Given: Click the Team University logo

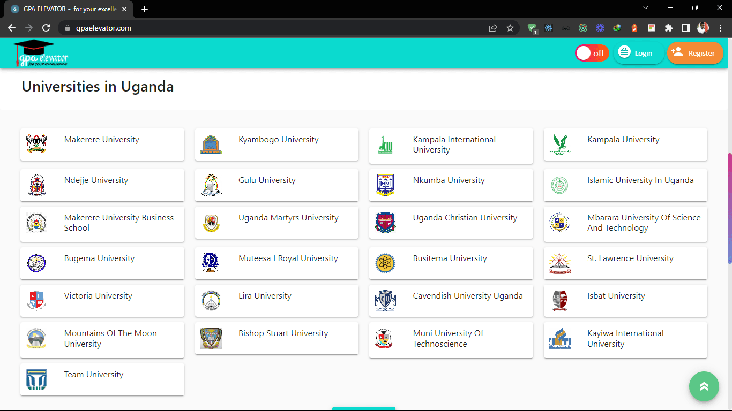Looking at the screenshot, I should tap(36, 379).
